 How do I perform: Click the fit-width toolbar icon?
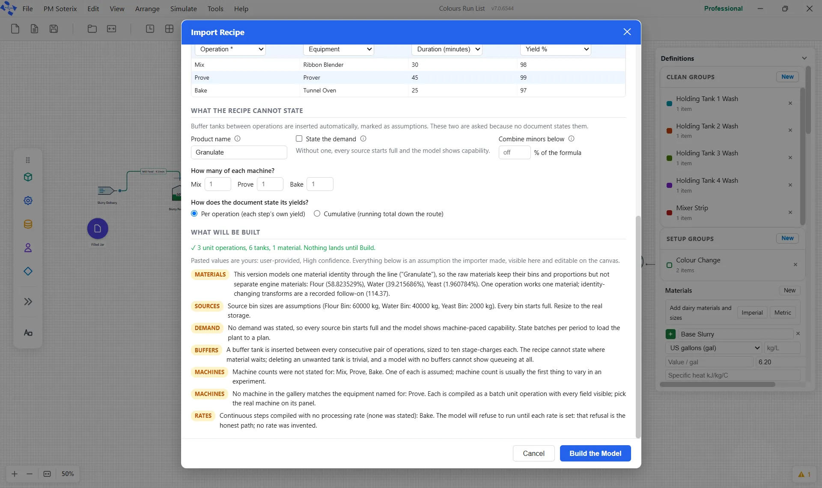click(111, 29)
